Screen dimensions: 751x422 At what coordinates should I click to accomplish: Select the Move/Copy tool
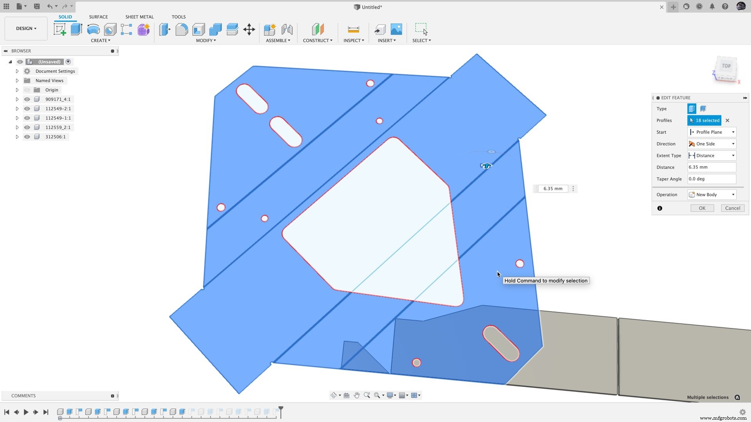[249, 29]
